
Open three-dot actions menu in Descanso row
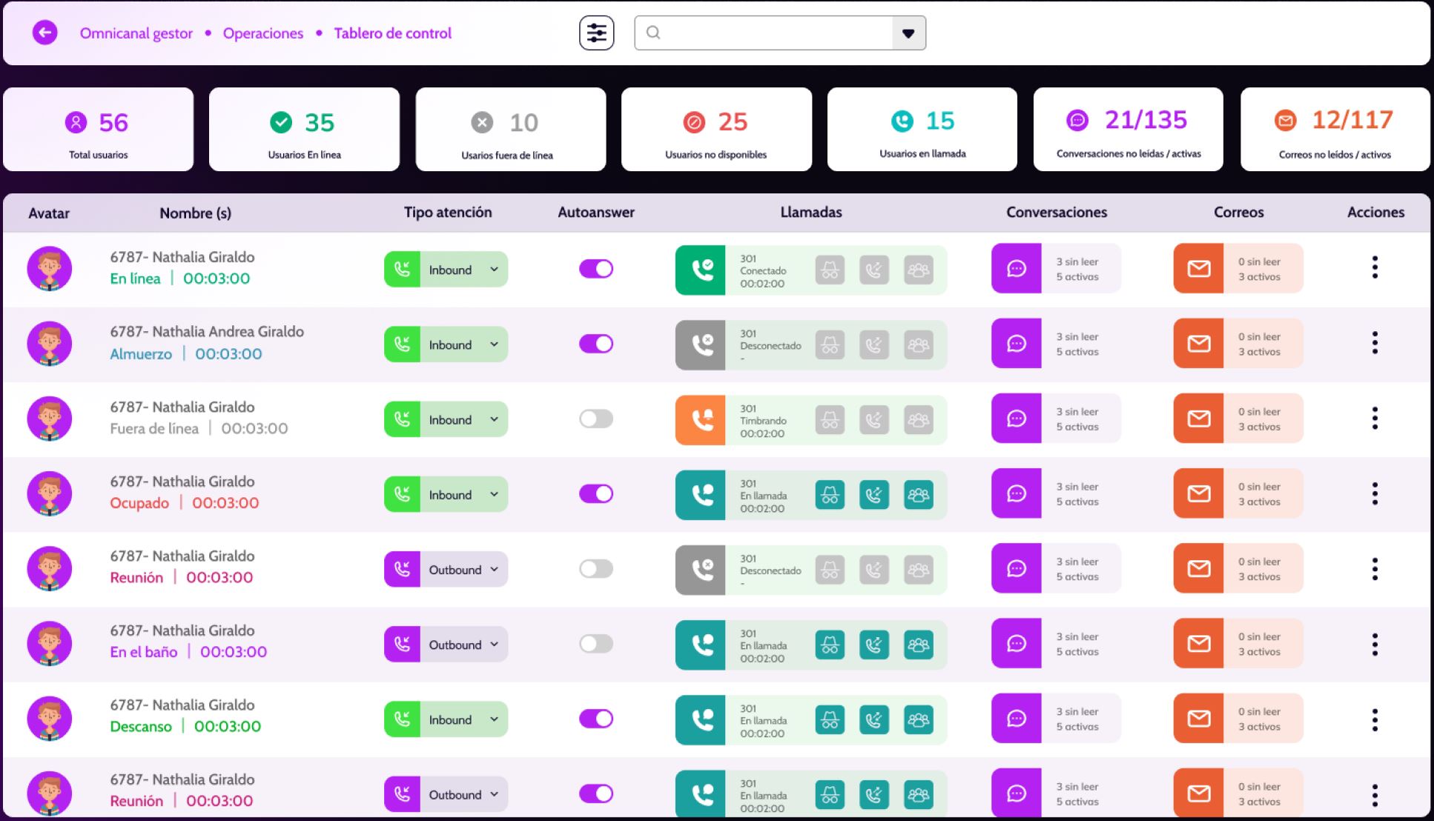tap(1375, 719)
